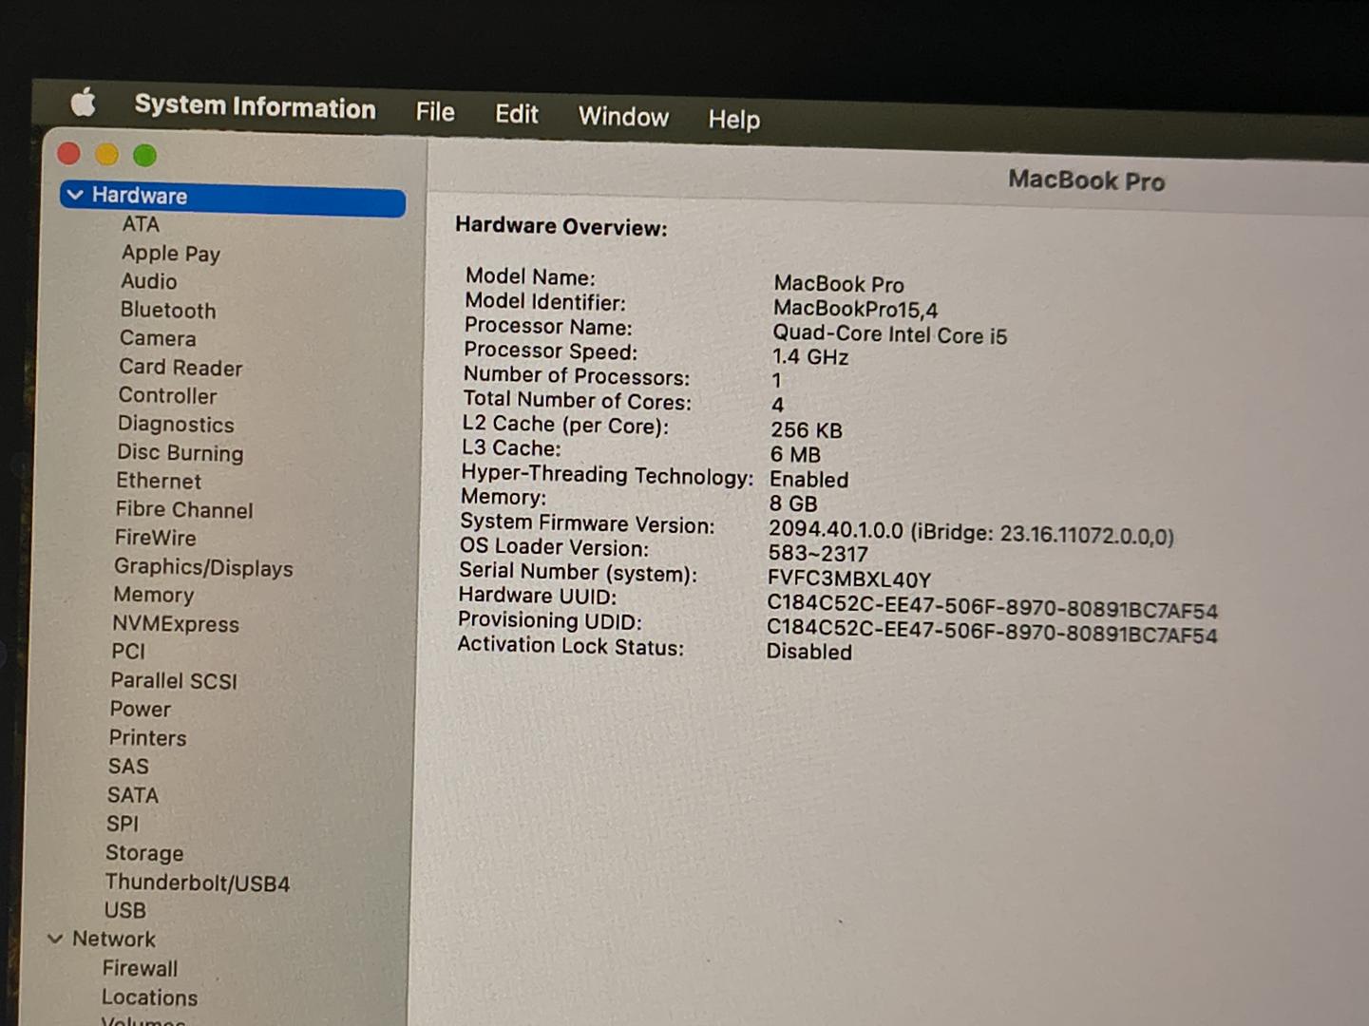Click the green zoom window button
The height and width of the screenshot is (1026, 1369).
point(144,156)
